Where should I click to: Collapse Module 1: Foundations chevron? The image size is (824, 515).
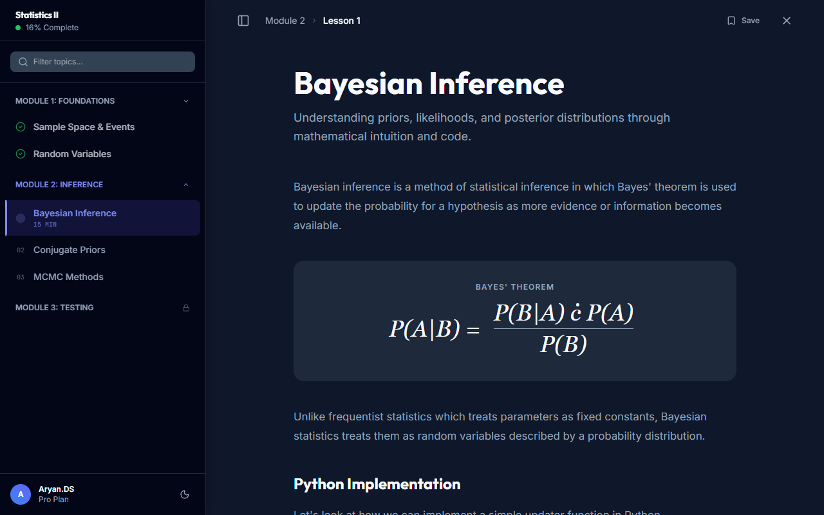coord(186,101)
